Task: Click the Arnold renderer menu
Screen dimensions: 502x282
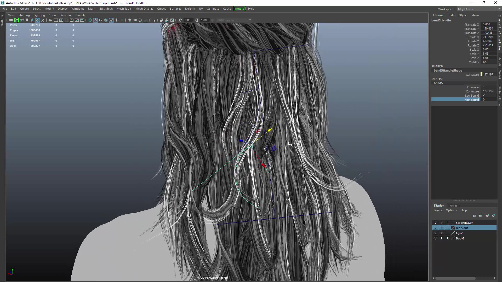Action: 239,9
